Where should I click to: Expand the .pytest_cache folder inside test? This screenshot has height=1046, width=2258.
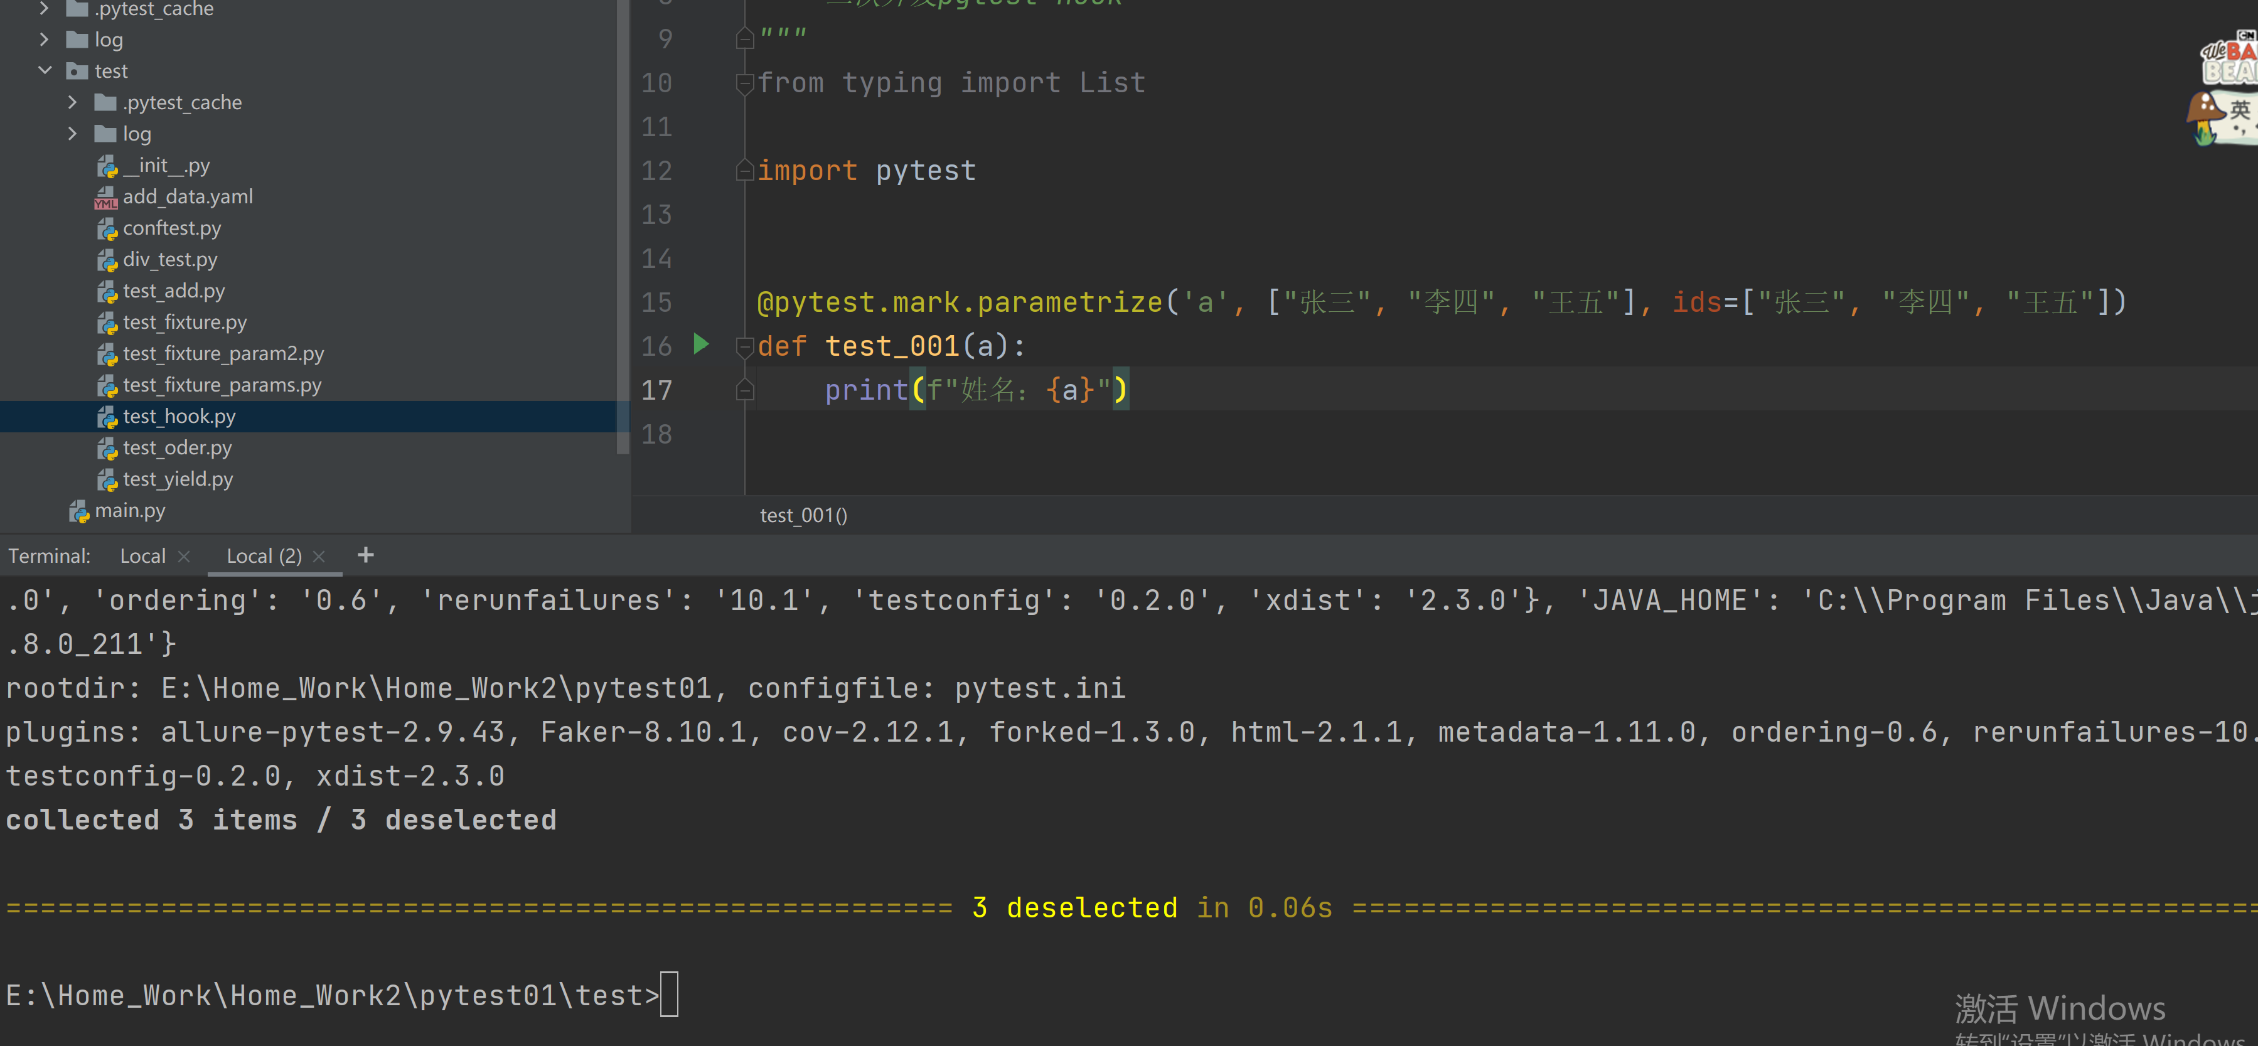73,102
